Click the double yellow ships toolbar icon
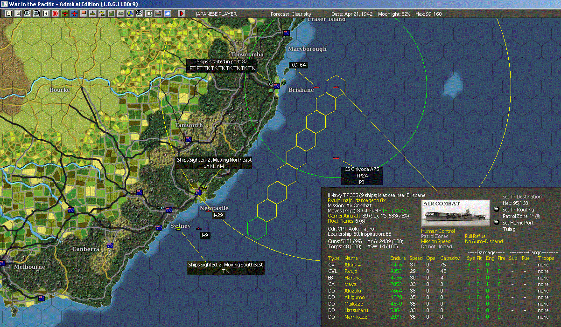The image size is (561, 327). tap(102, 14)
